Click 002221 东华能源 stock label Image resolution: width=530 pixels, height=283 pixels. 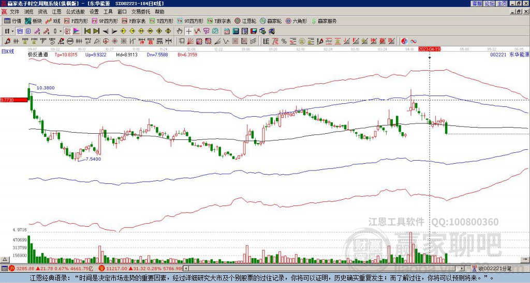509,54
